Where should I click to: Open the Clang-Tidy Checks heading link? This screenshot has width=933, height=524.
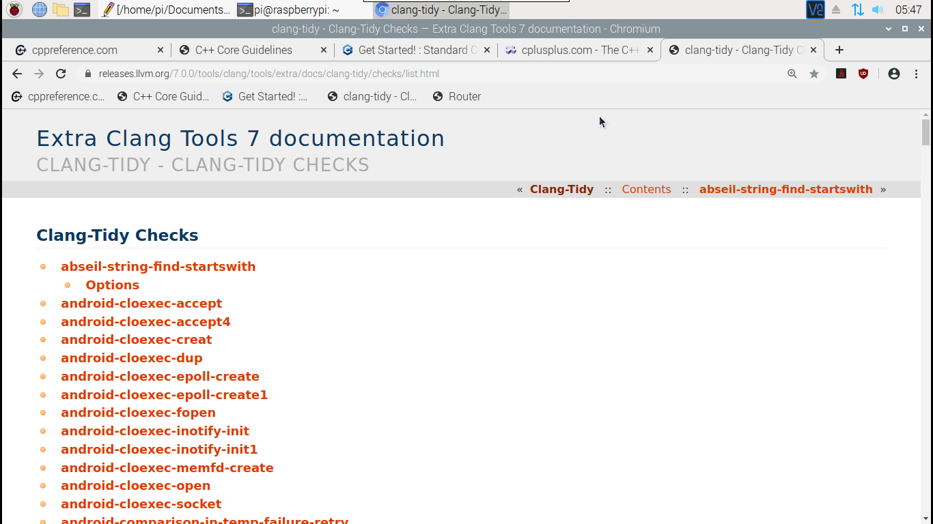pyautogui.click(x=117, y=235)
